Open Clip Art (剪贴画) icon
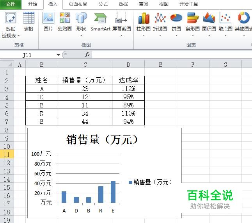 (65, 18)
